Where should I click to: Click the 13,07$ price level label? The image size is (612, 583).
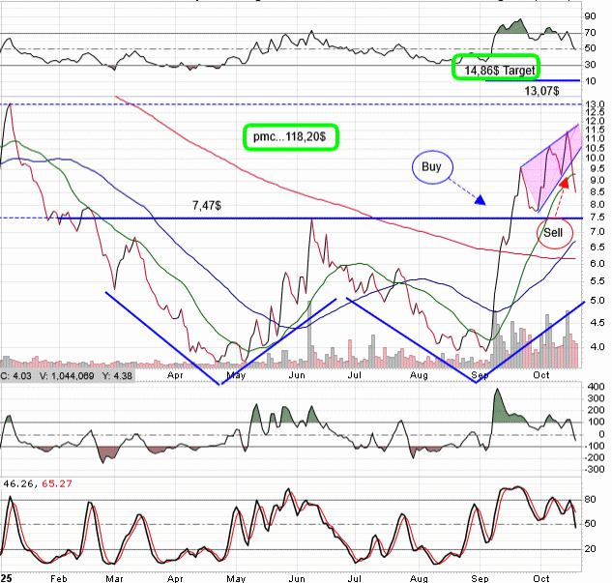541,90
